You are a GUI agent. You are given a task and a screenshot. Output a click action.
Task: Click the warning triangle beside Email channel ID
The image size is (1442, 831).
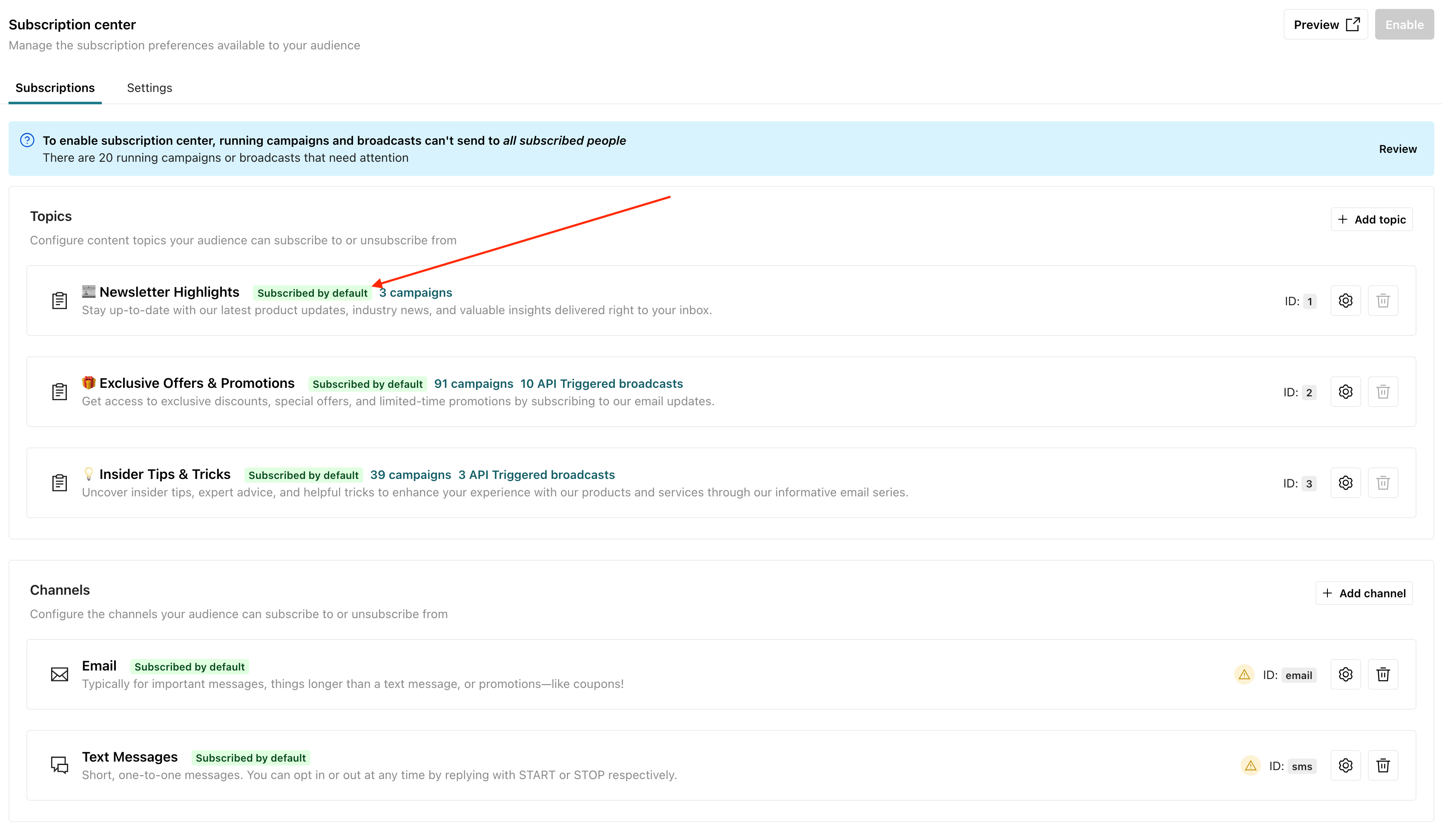point(1244,675)
